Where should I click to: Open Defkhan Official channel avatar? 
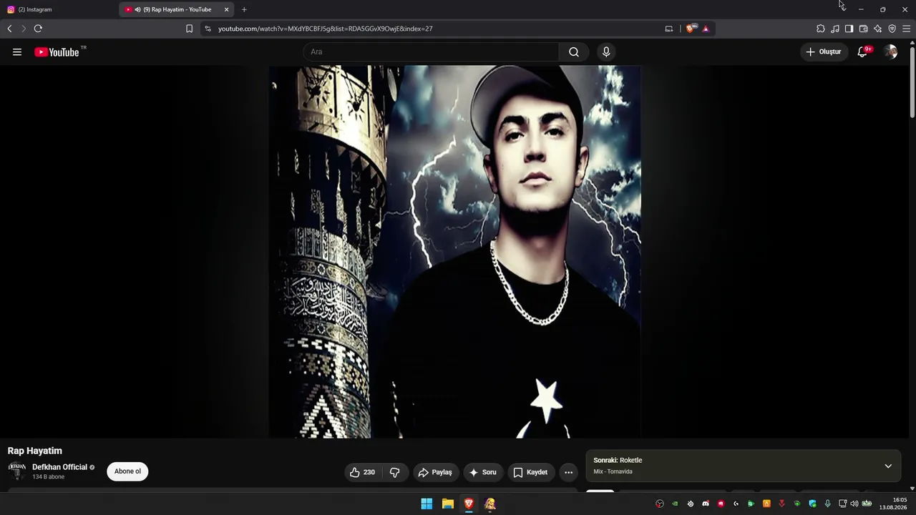(17, 471)
